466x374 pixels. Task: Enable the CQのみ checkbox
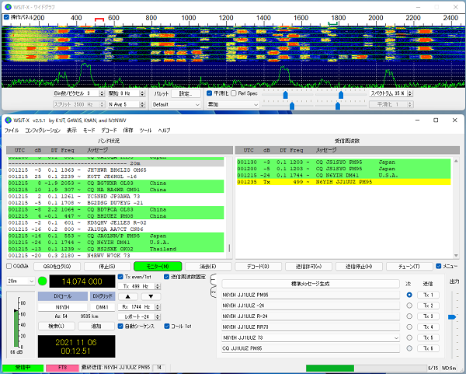9,266
